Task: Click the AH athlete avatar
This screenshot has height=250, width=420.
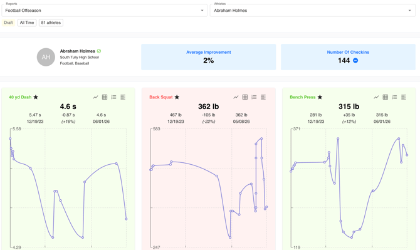Action: [46, 57]
